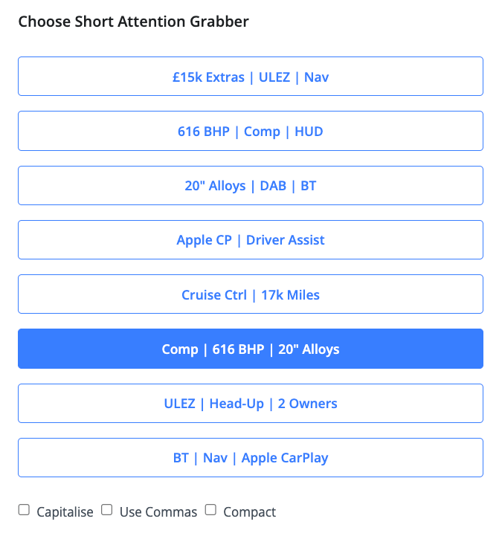502x536 pixels.
Task: Toggle the Compact checkbox
Action: (210, 510)
